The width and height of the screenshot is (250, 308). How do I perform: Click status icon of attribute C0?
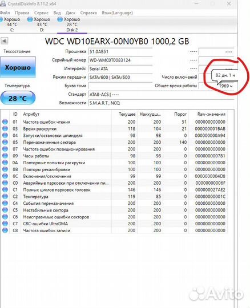[x=5, y=183]
